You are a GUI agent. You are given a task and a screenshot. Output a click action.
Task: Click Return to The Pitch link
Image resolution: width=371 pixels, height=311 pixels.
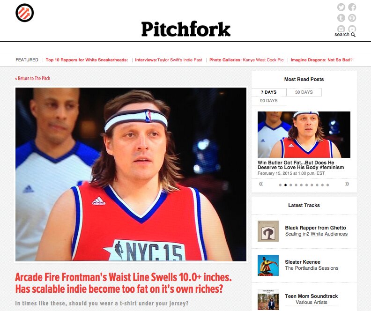(33, 78)
